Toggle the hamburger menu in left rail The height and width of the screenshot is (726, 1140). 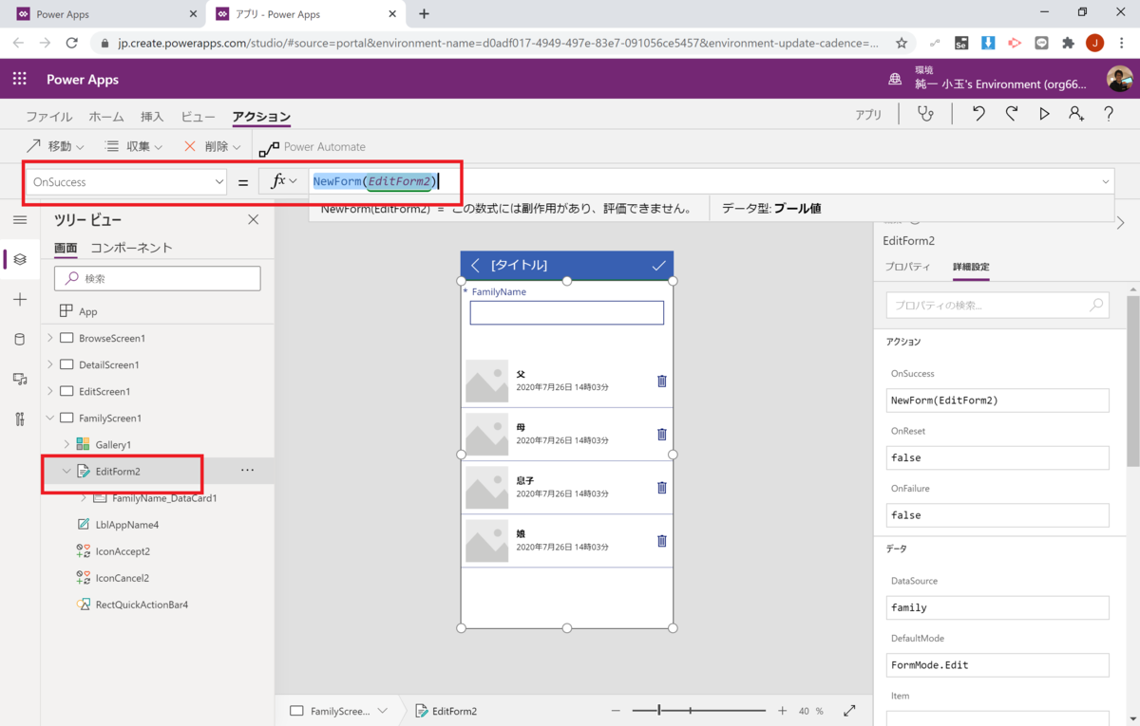coord(20,220)
